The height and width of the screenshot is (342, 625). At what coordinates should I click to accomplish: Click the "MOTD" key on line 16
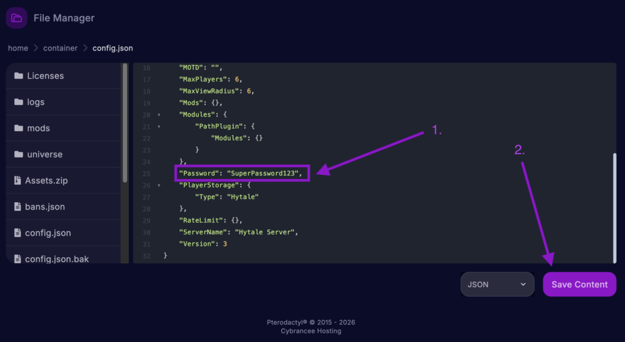click(x=191, y=68)
